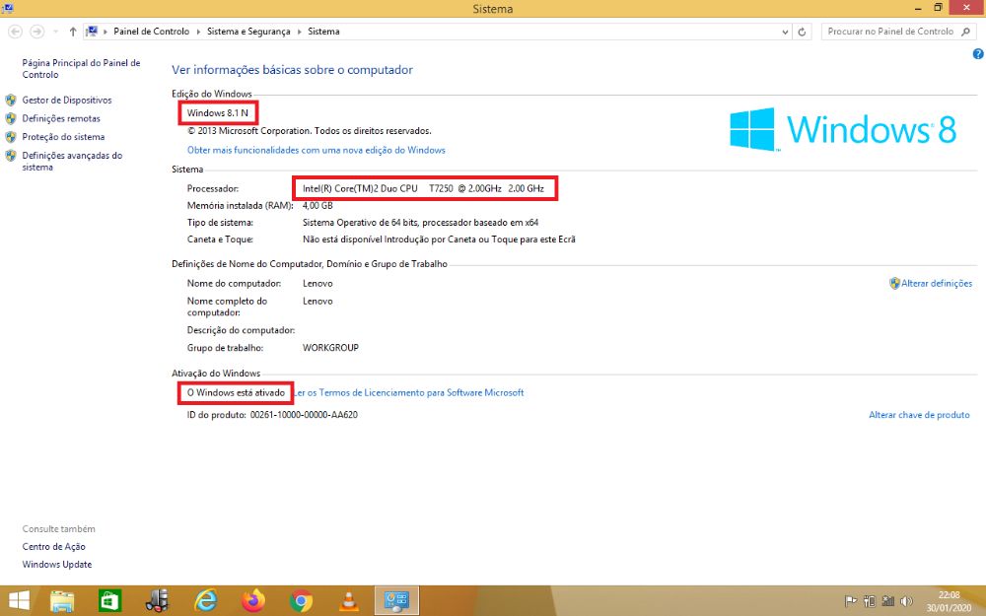
Task: Open Centro de Ação link
Action: pos(53,547)
